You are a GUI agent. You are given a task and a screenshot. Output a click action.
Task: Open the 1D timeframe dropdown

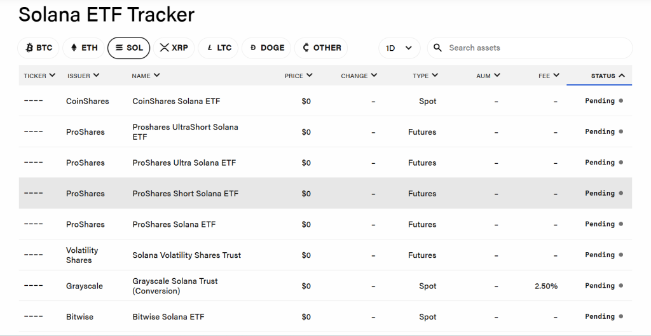[399, 48]
